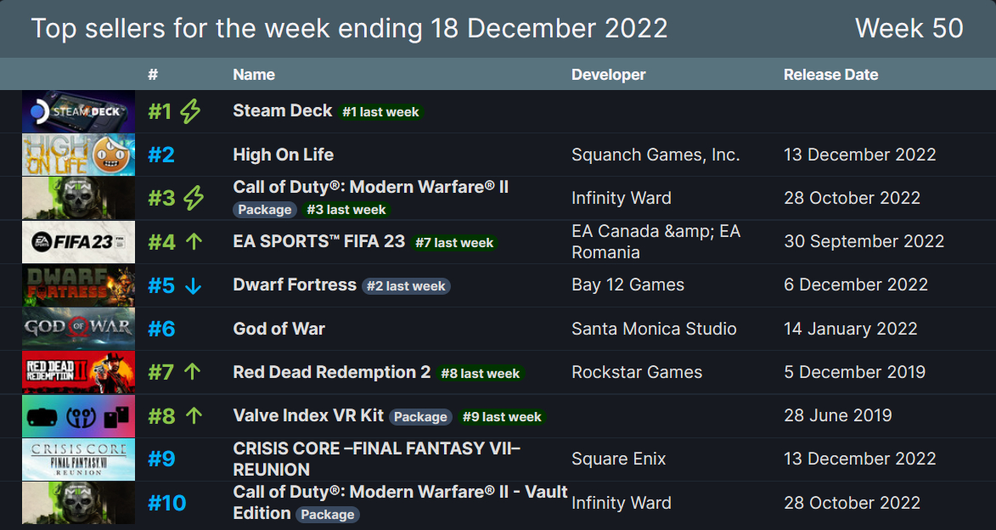Viewport: 996px width, 530px height.
Task: Click the Week 50 label
Action: pyautogui.click(x=909, y=28)
